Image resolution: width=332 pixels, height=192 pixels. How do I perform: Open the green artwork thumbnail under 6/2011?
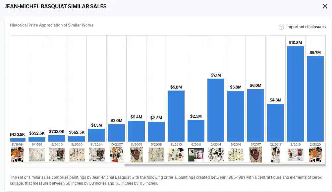pyautogui.click(x=196, y=155)
